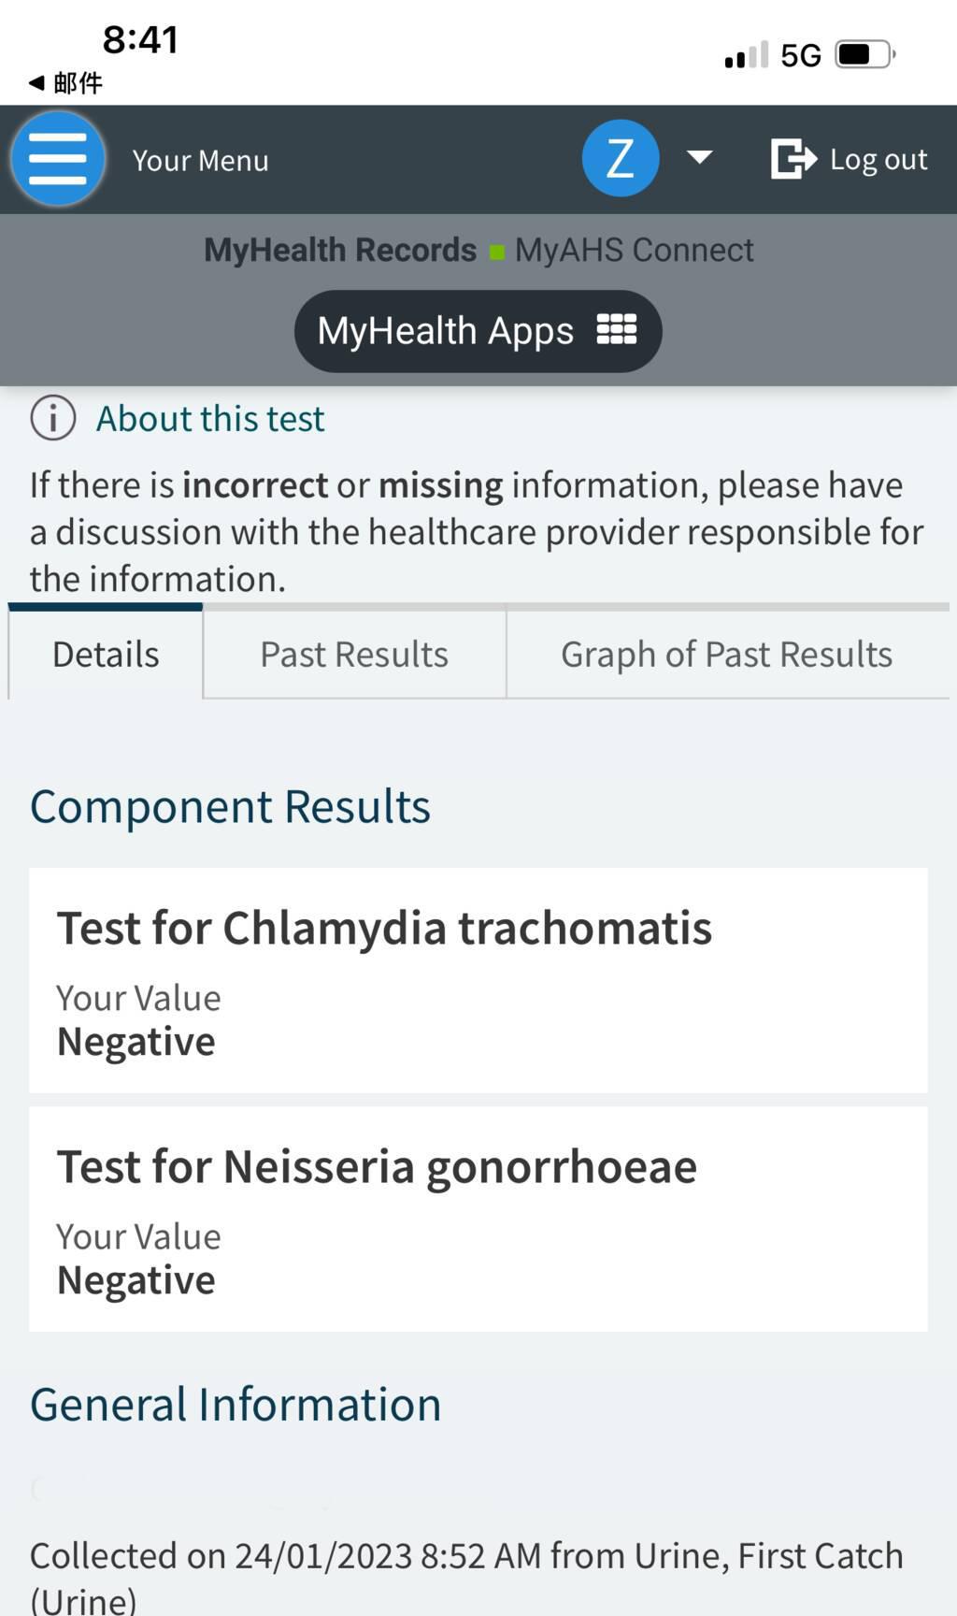Switch to the Past Results tab
This screenshot has height=1616, width=957.
coord(354,655)
